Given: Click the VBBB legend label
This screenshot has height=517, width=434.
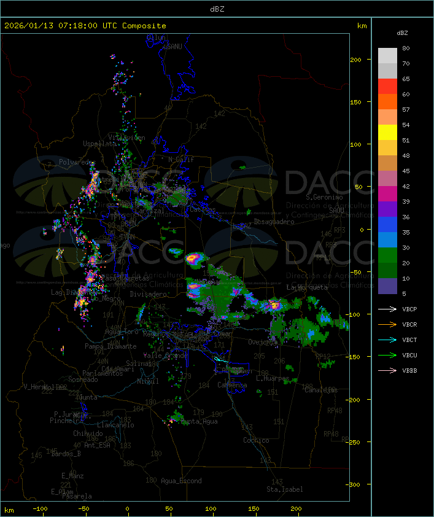Looking at the screenshot, I should point(409,371).
